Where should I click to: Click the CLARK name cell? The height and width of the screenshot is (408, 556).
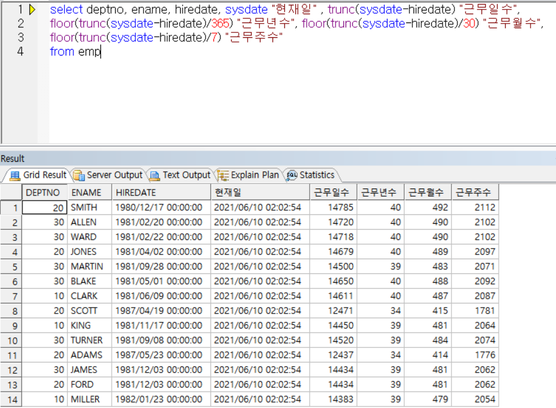click(90, 296)
